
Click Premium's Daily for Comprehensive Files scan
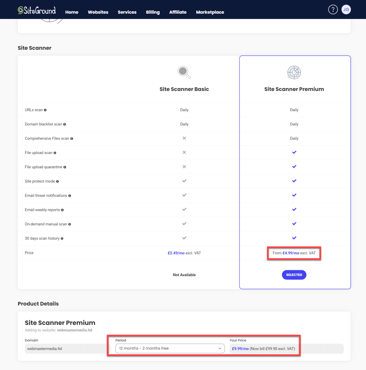294,138
